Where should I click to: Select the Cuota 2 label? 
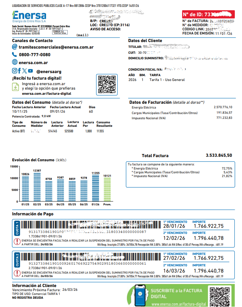pyautogui.click(x=17, y=260)
